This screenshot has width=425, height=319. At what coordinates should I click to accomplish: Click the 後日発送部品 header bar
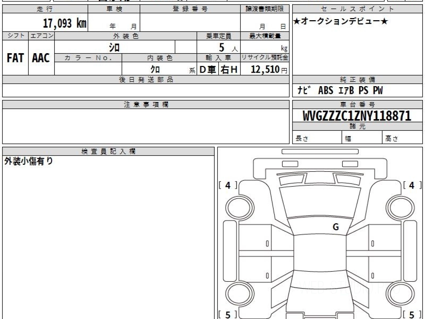[x=146, y=80]
